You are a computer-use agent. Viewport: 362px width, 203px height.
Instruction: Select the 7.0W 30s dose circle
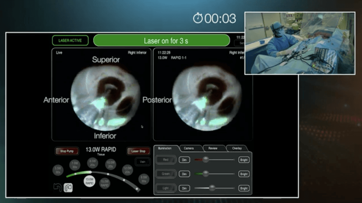[75, 165]
